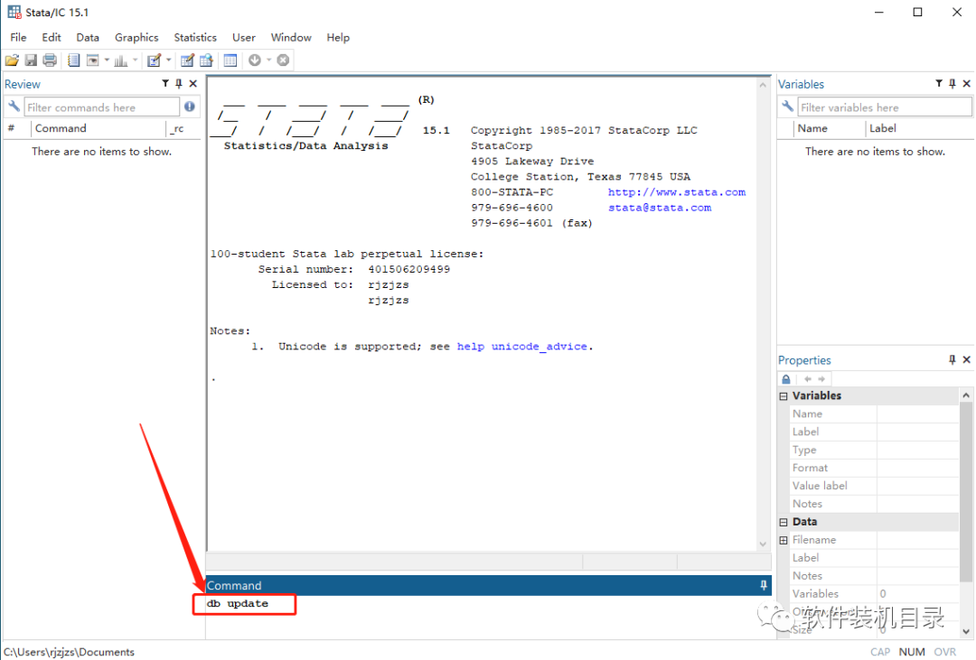Open the Data menu

tap(88, 37)
